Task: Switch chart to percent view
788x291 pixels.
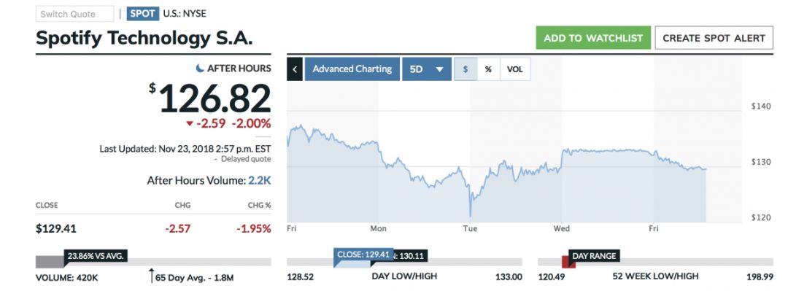Action: (x=488, y=69)
